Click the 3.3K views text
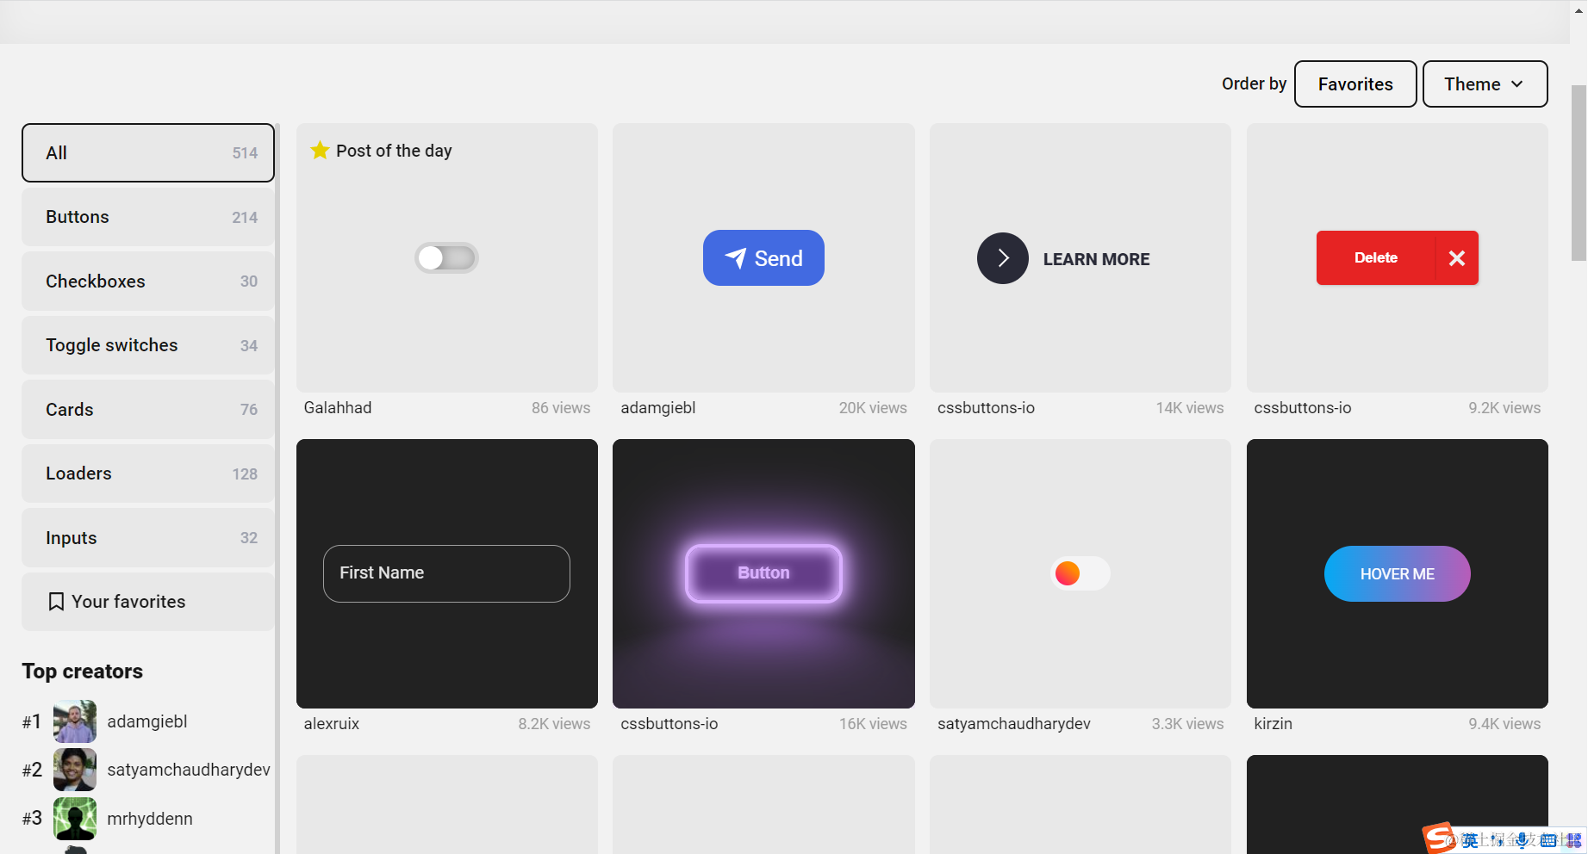The image size is (1588, 854). [1187, 724]
